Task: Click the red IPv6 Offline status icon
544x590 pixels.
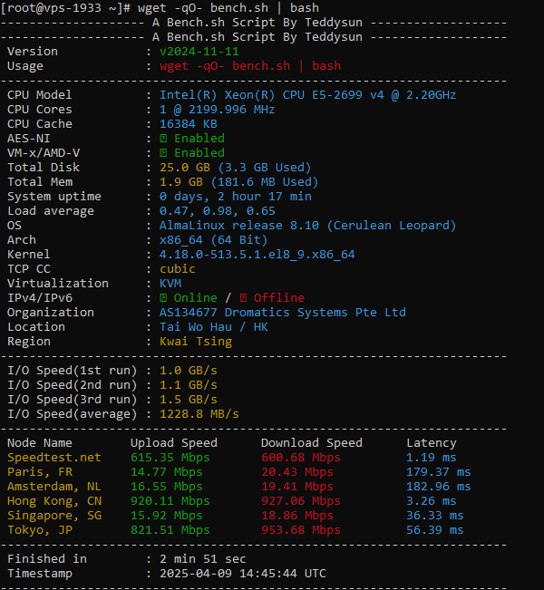Action: [x=243, y=298]
